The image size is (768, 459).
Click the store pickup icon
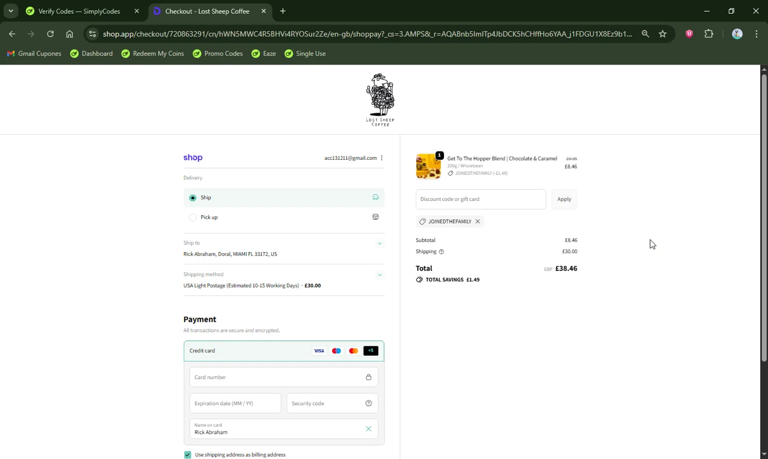pos(375,217)
